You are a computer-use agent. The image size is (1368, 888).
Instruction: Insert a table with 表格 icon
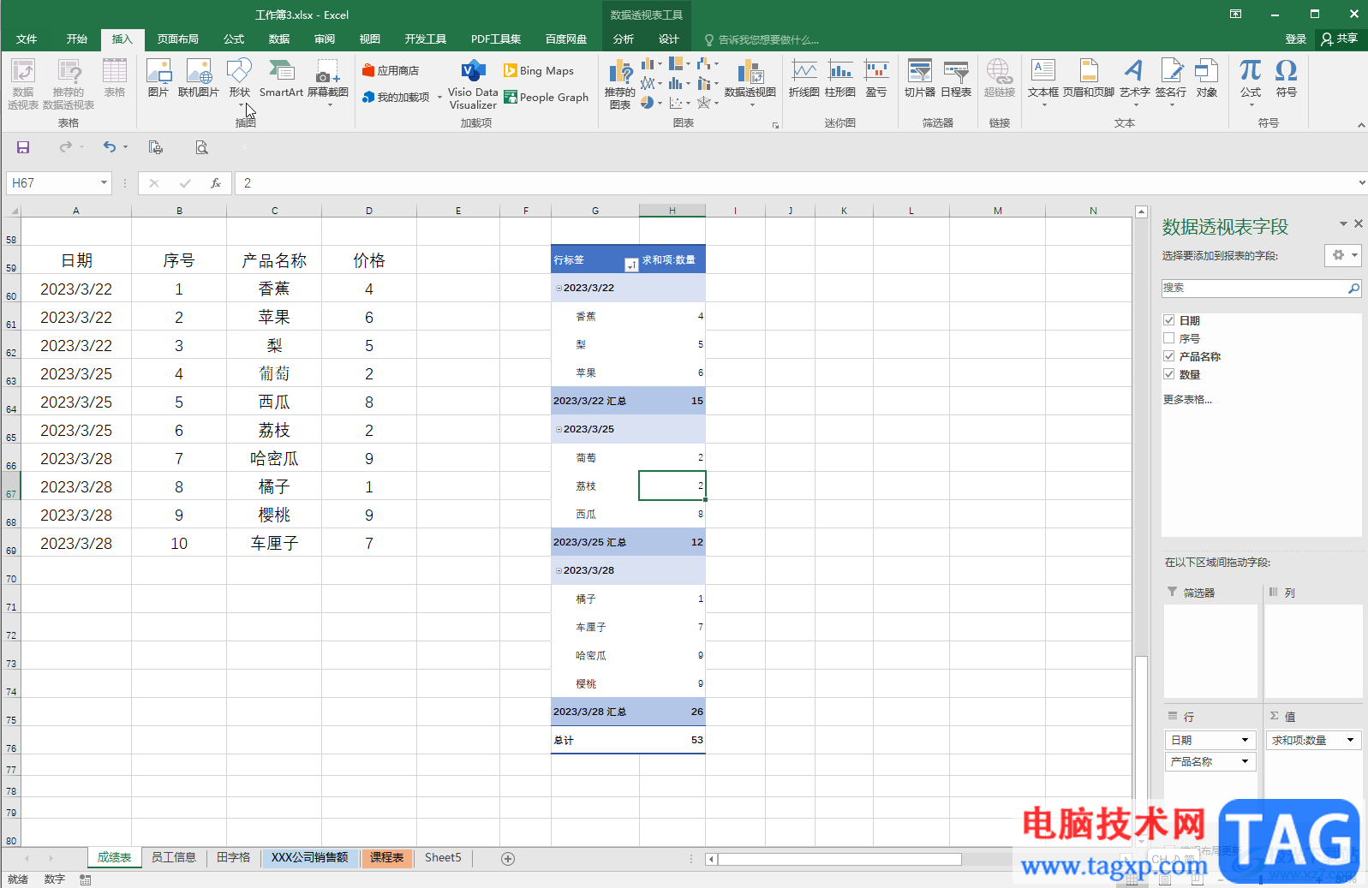114,78
